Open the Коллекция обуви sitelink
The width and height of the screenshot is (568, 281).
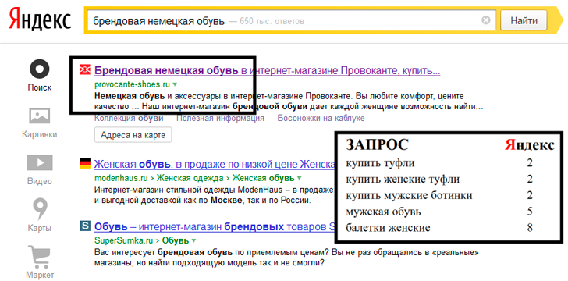pyautogui.click(x=129, y=118)
